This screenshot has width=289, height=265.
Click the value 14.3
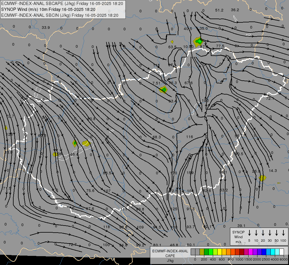[x=272, y=171]
